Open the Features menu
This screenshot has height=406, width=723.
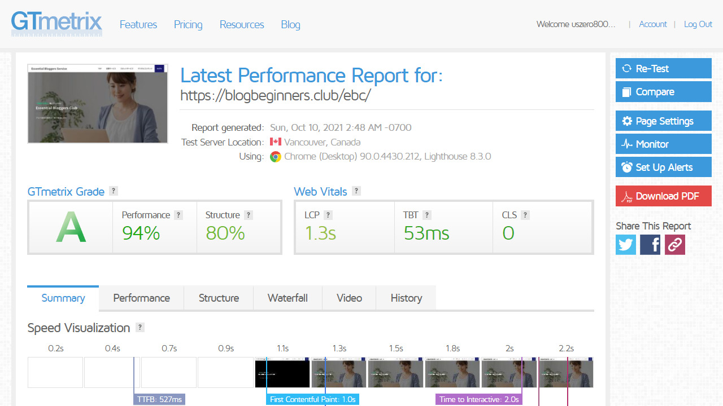coord(138,24)
